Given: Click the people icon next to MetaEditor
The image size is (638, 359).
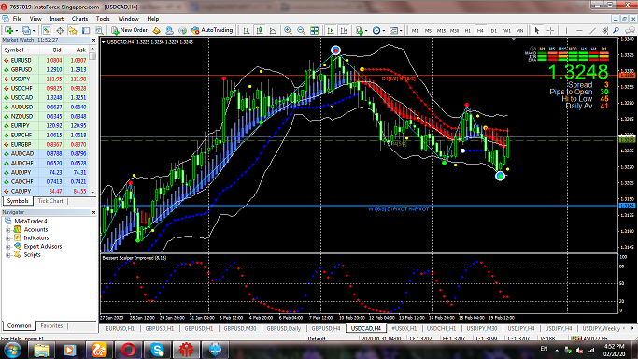Looking at the screenshot, I should coord(170,30).
